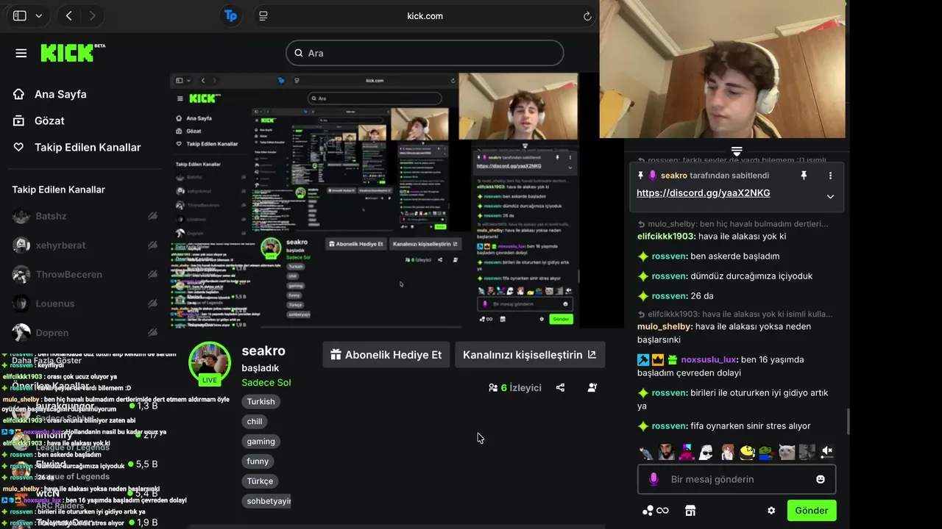This screenshot has height=529, width=942.
Task: Click the 6 İzleyici viewer count
Action: (x=515, y=387)
